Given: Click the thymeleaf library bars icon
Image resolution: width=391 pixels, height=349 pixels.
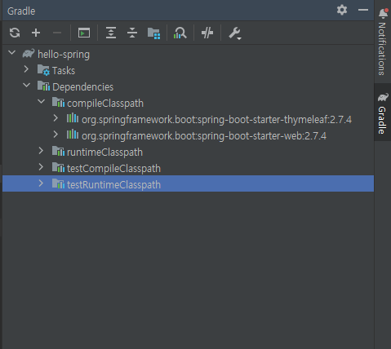Looking at the screenshot, I should point(73,118).
